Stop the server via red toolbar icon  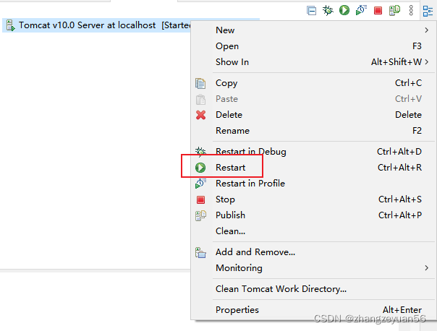(x=378, y=11)
